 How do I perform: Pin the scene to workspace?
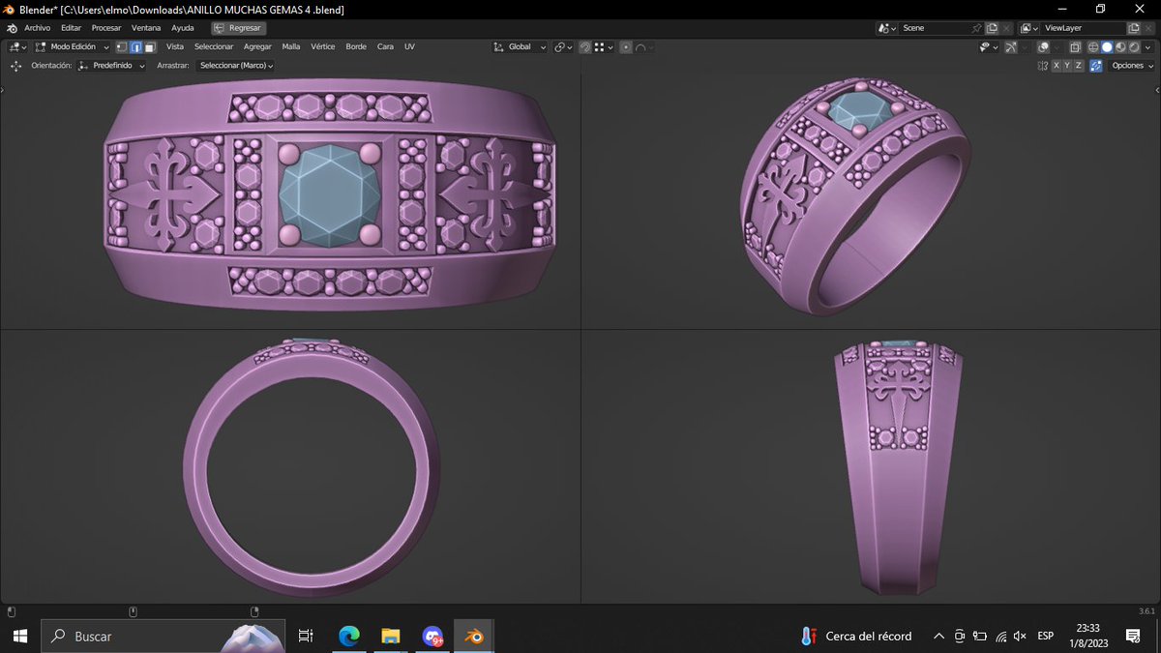pyautogui.click(x=977, y=28)
